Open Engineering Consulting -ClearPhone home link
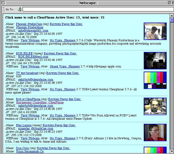174x154 pixels. pos(40,102)
